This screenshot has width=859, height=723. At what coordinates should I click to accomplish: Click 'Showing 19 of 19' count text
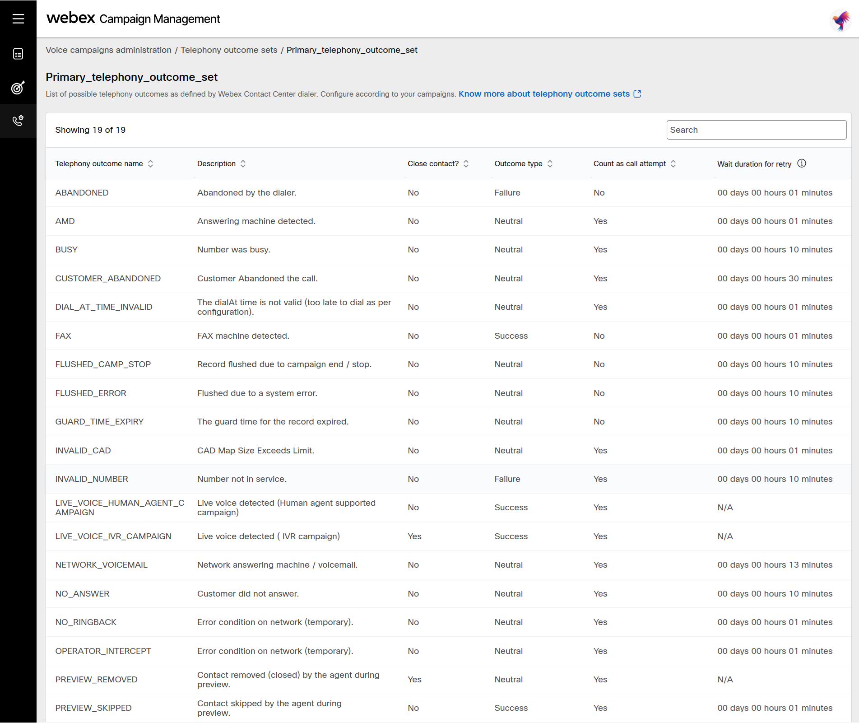pos(90,130)
